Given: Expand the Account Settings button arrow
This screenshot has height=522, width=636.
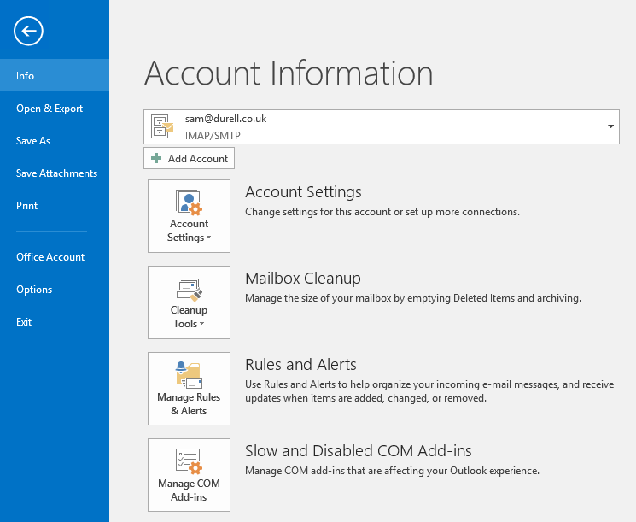Looking at the screenshot, I should 208,238.
